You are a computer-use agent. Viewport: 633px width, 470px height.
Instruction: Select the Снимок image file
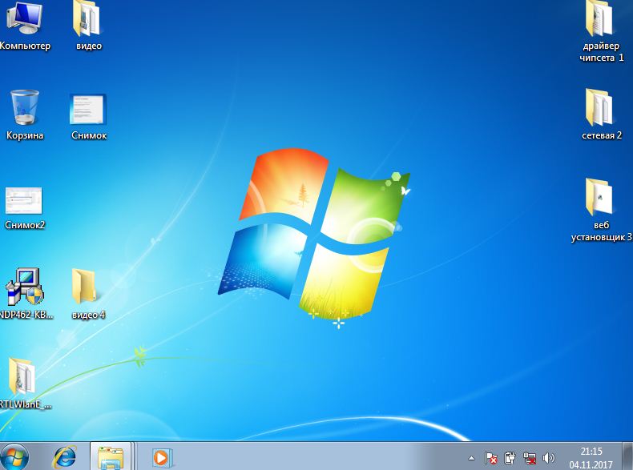(x=88, y=110)
